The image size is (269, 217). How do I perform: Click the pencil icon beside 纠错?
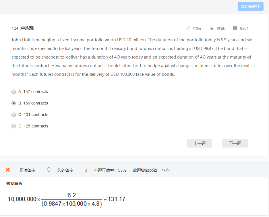188,28
